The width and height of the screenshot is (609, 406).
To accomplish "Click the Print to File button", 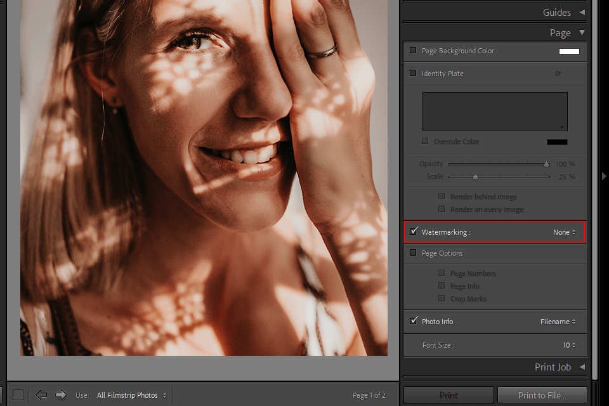I will (542, 395).
